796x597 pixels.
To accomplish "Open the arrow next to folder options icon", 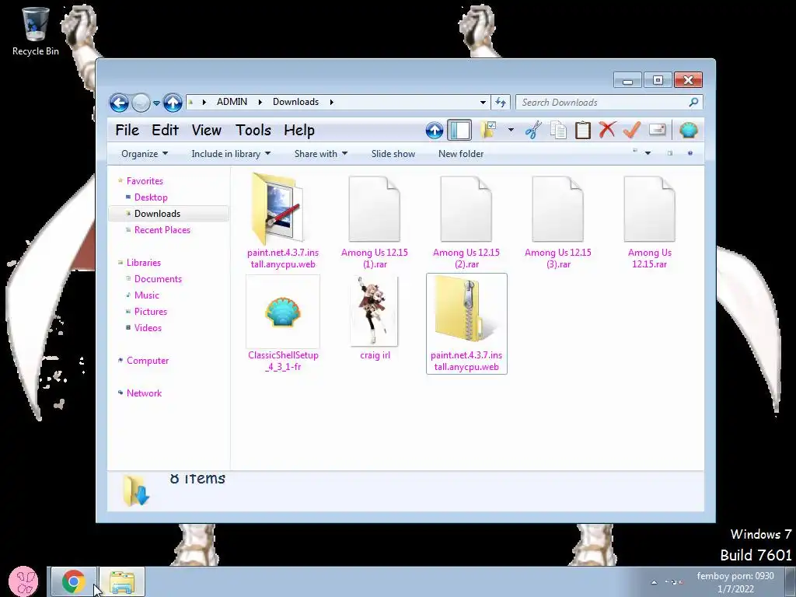I will point(511,131).
